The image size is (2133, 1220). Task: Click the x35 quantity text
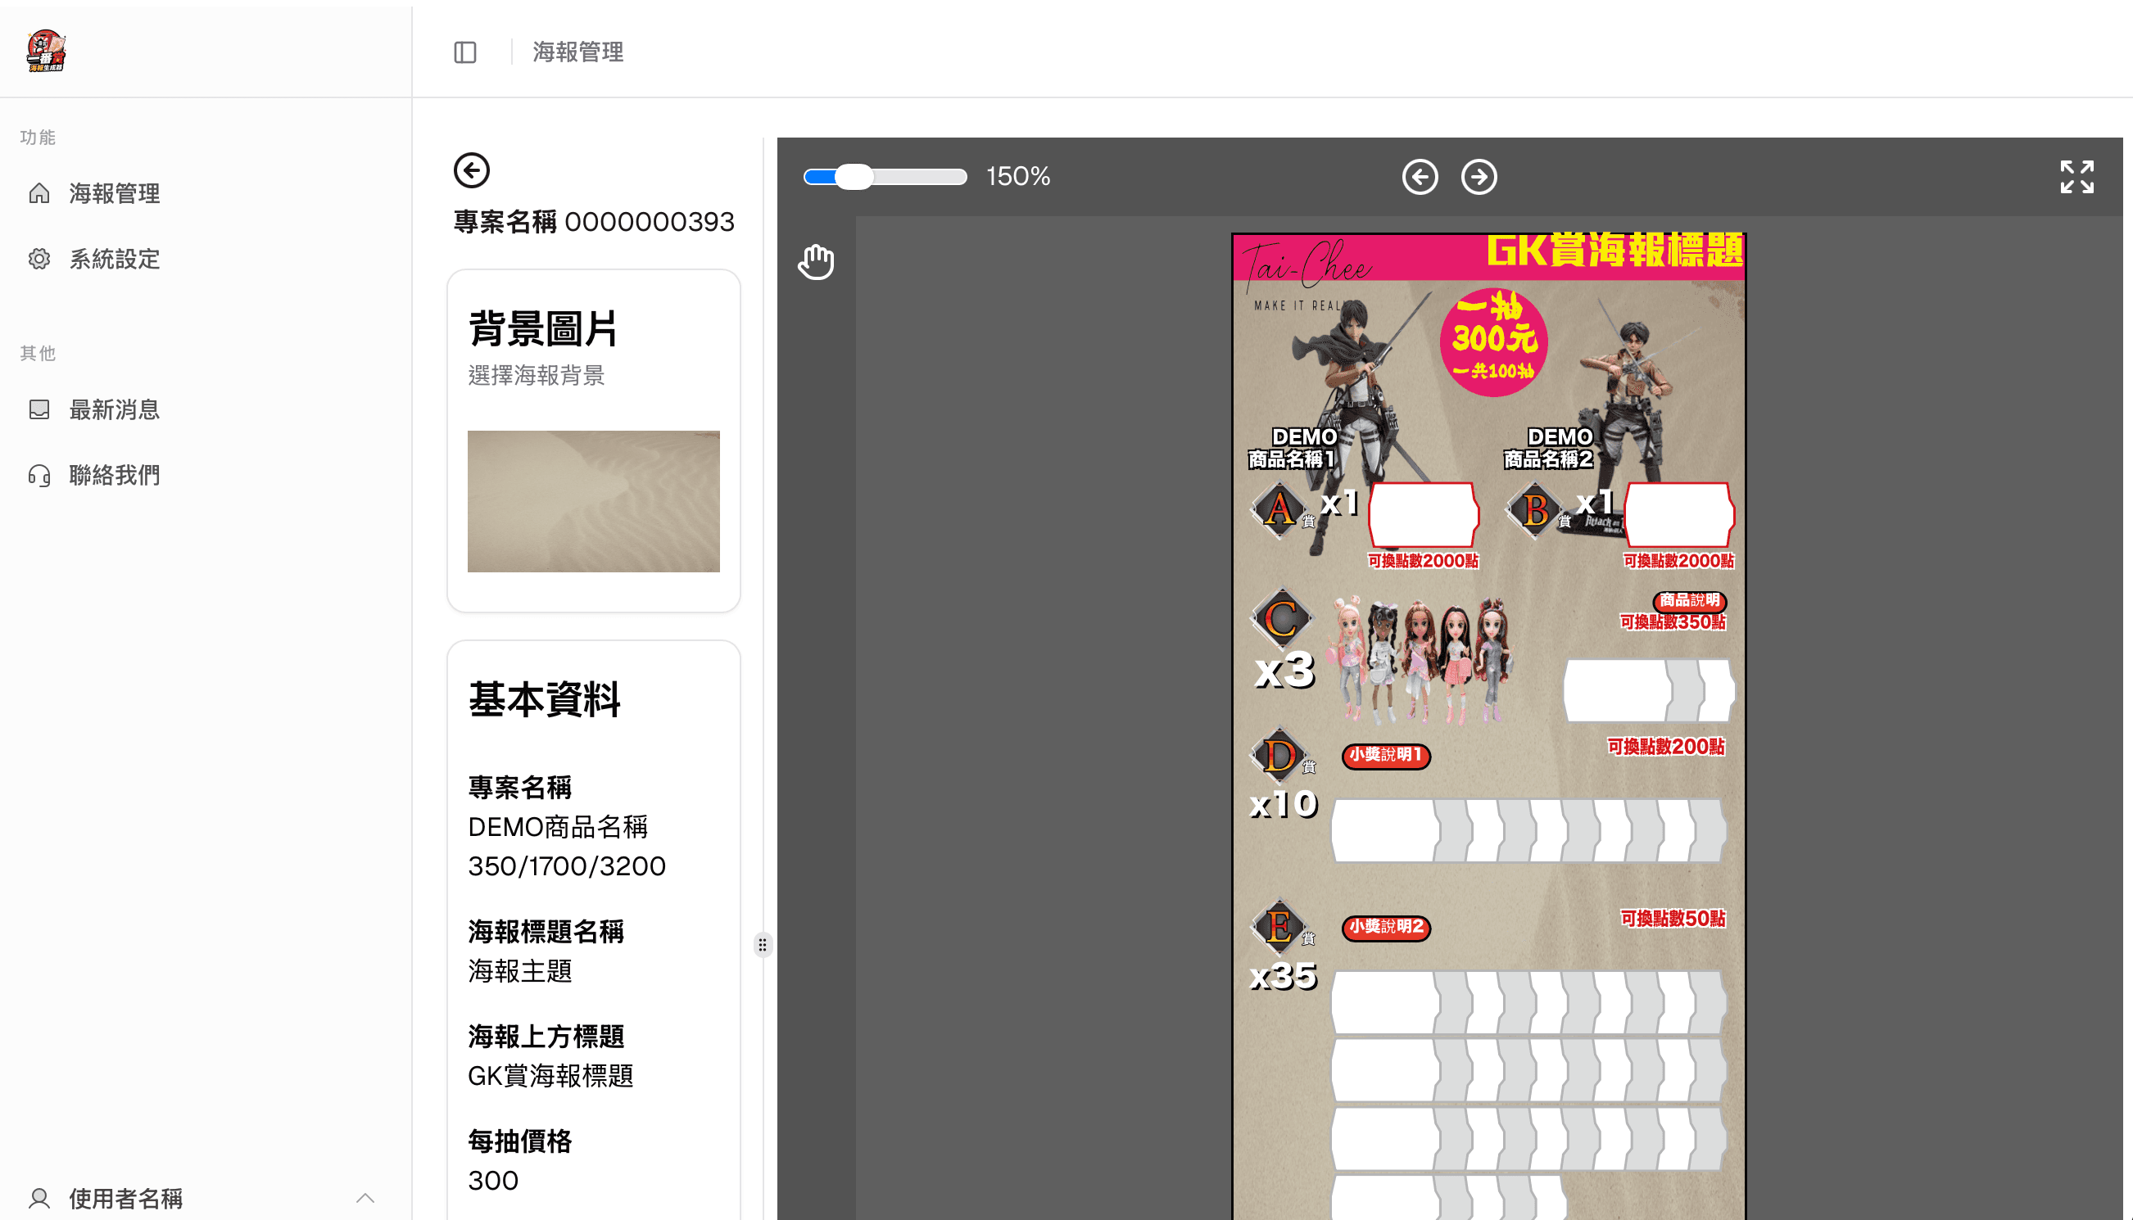pyautogui.click(x=1283, y=977)
